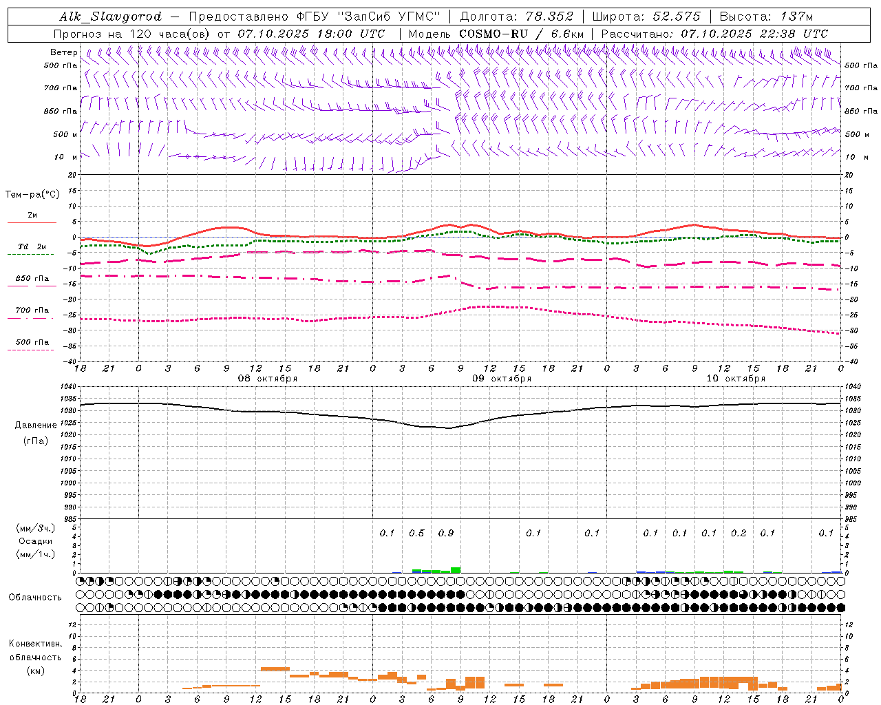The height and width of the screenshot is (705, 881).
Task: Click the "Тем-ра(°C)" temperature panel label
Action: pyautogui.click(x=32, y=195)
